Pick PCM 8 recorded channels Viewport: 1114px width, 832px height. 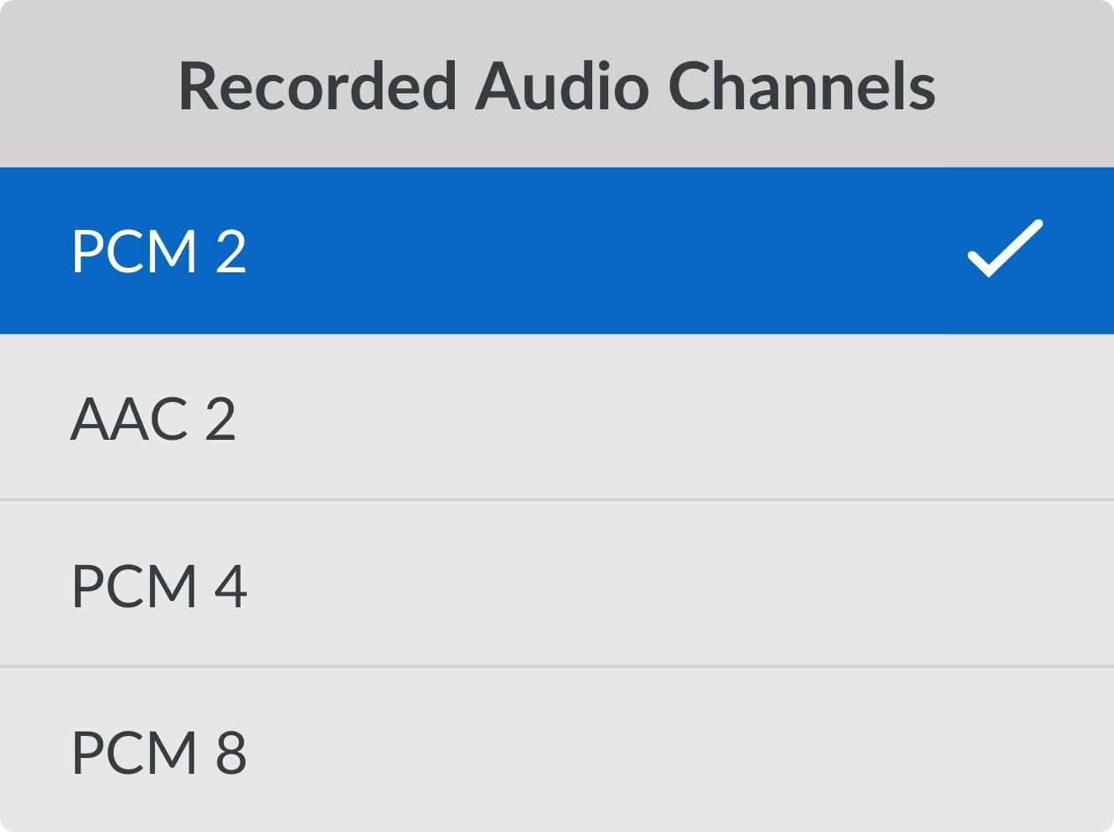tap(557, 750)
